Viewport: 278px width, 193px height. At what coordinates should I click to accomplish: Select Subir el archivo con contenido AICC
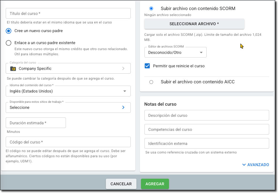(151, 82)
